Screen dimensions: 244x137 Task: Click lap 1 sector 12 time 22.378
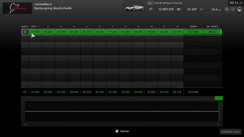pos(177,32)
